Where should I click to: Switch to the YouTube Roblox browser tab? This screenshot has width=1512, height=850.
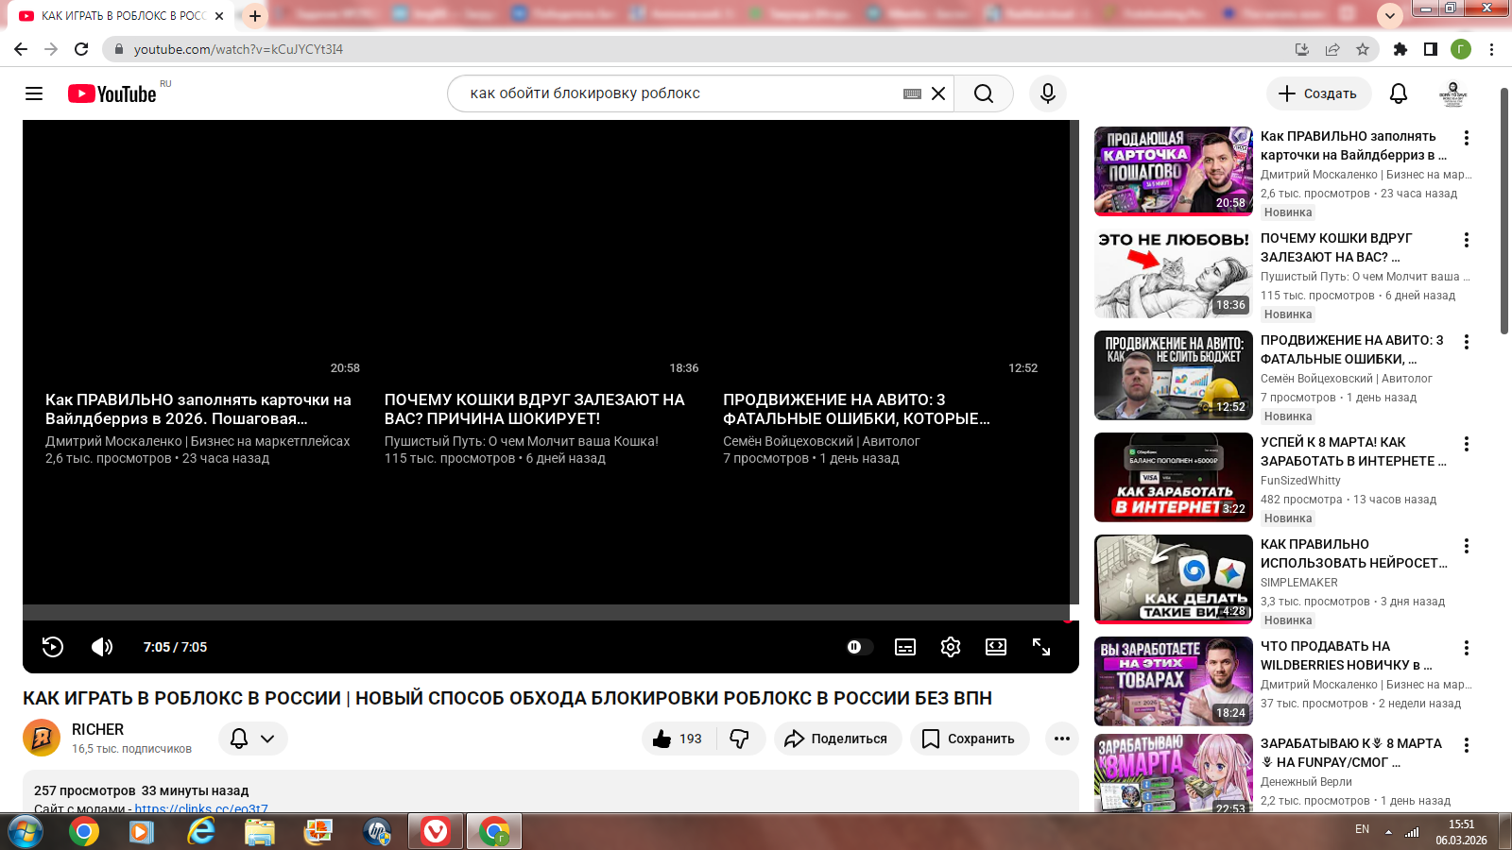point(123,16)
